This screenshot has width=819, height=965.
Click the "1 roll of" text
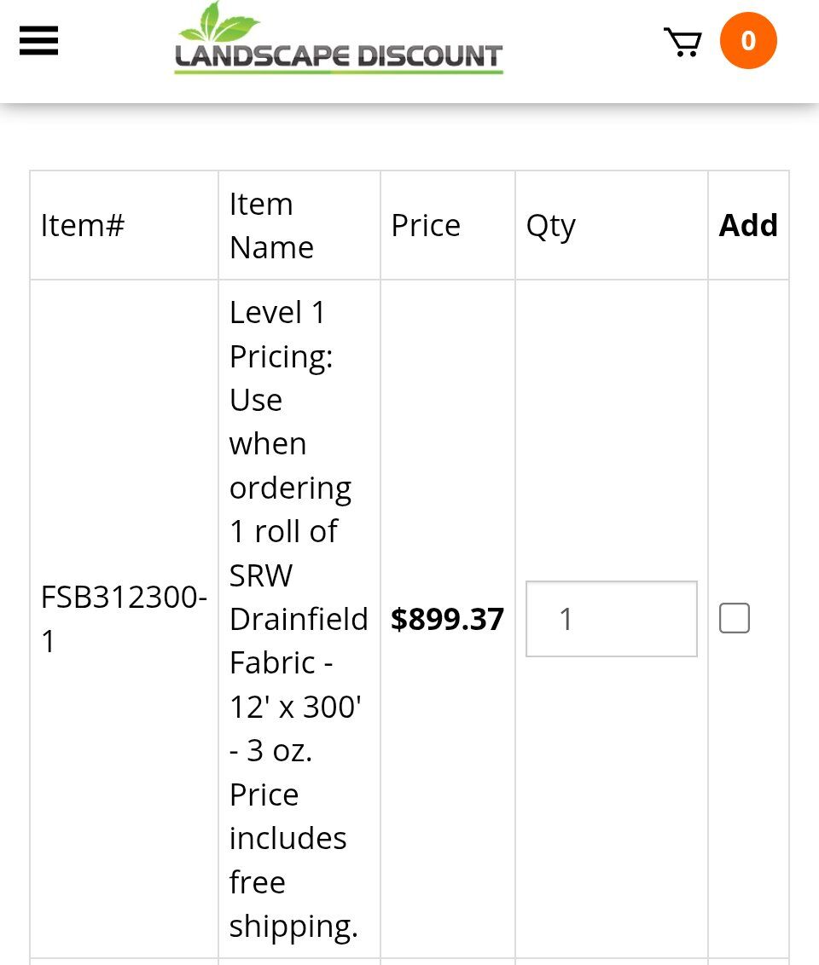coord(283,531)
